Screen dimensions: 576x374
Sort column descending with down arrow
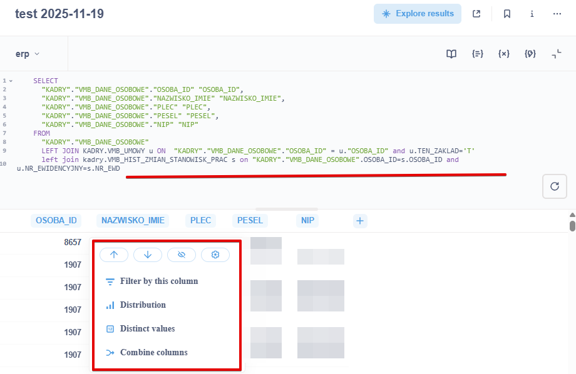point(148,255)
